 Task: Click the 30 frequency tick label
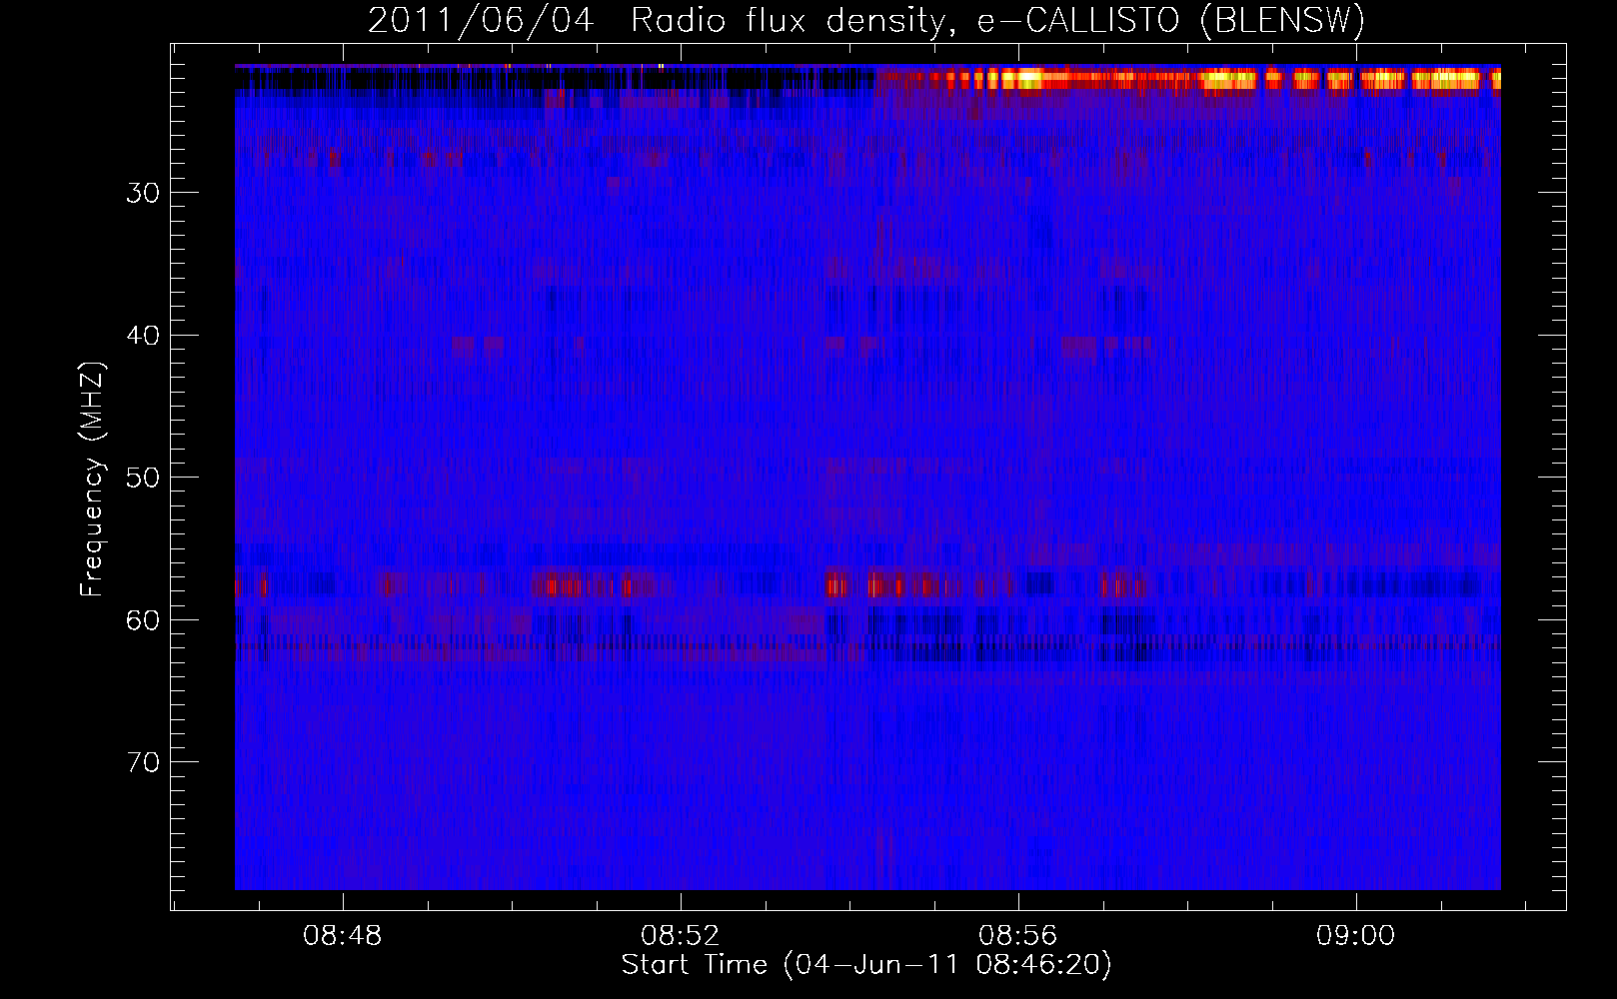143,193
